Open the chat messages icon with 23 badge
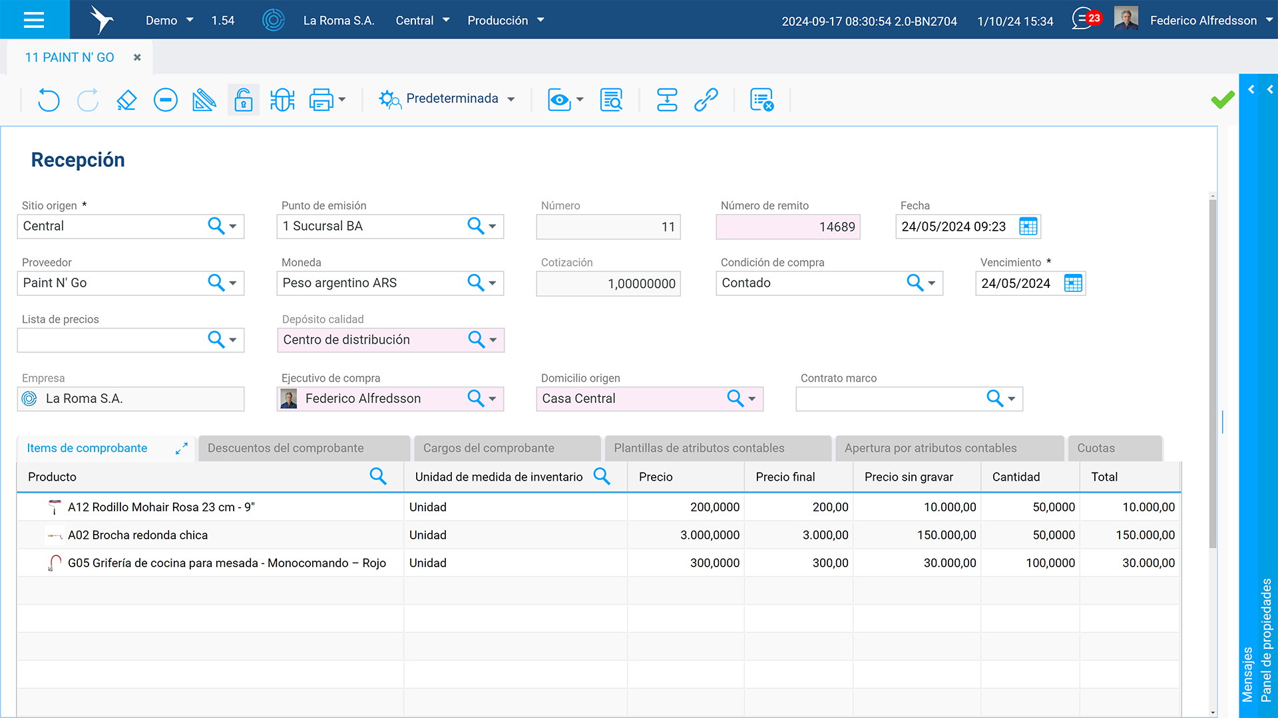 pos(1086,19)
